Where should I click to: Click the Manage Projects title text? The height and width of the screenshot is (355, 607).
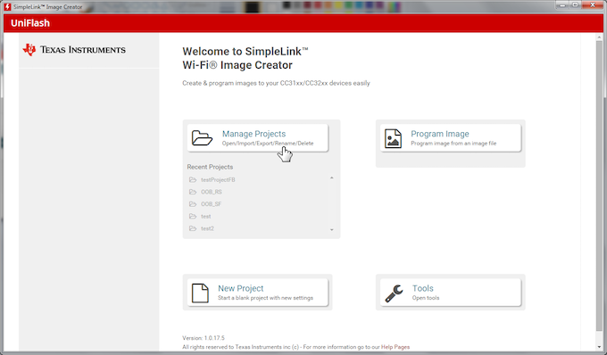[254, 134]
